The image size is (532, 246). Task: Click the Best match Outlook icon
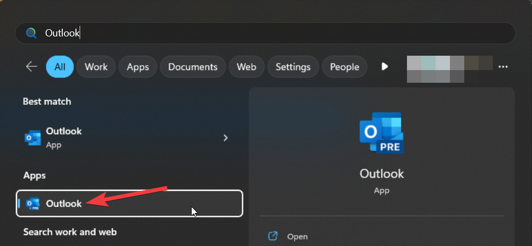click(33, 137)
